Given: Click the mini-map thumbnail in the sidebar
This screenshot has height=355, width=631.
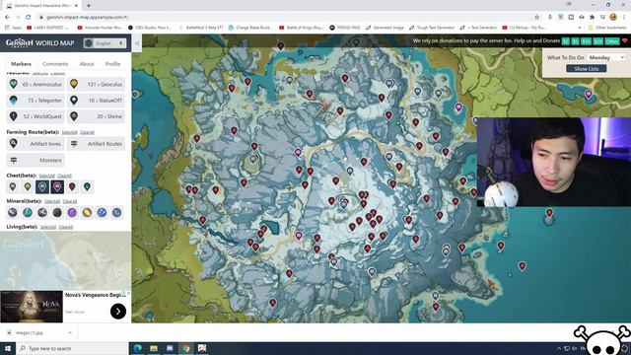Looking at the screenshot, I should point(65,260).
